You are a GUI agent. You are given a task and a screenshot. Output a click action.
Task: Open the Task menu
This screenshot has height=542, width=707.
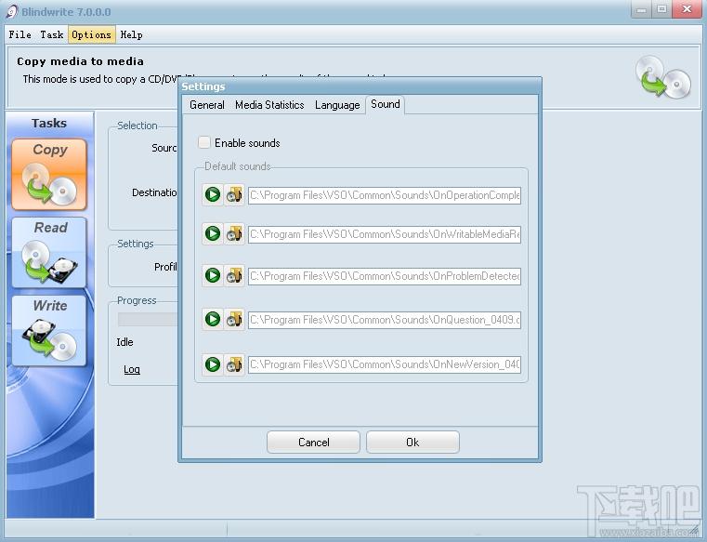(52, 34)
